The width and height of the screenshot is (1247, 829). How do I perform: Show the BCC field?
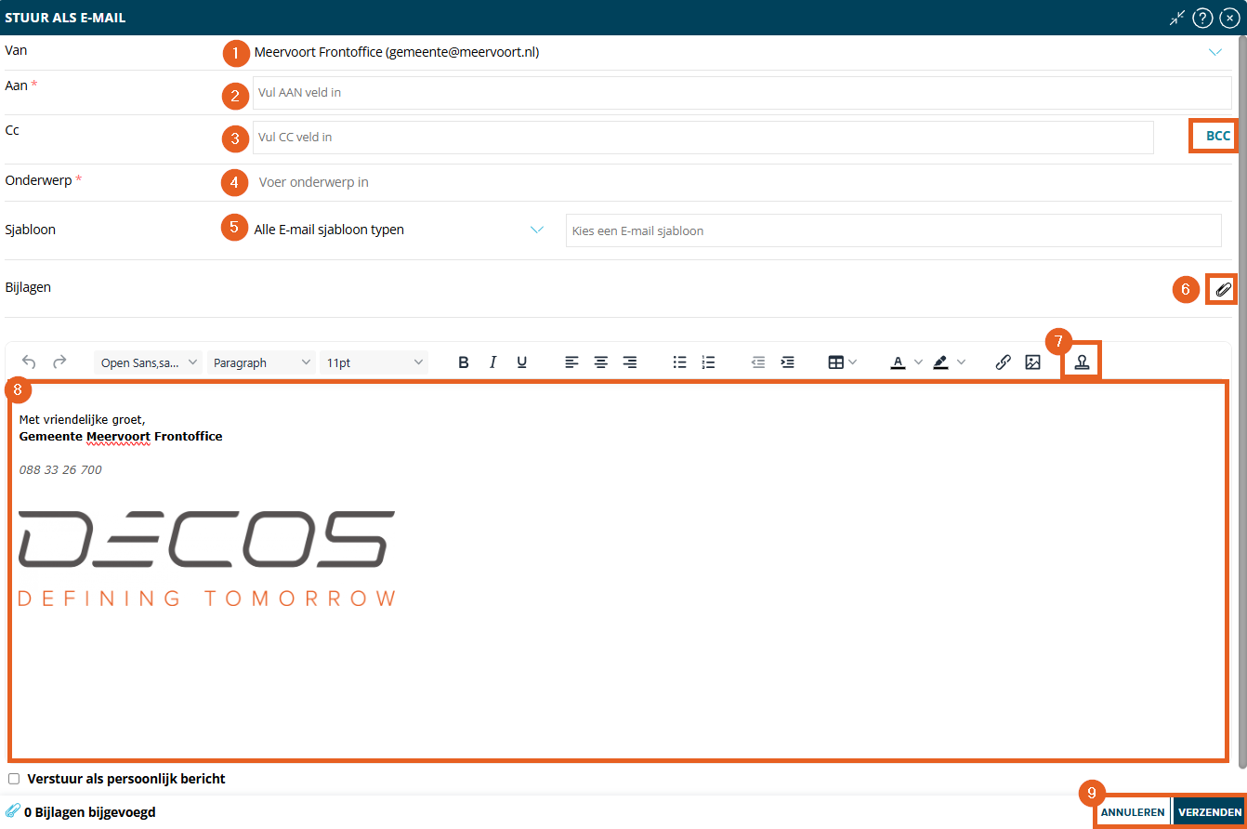1217,136
